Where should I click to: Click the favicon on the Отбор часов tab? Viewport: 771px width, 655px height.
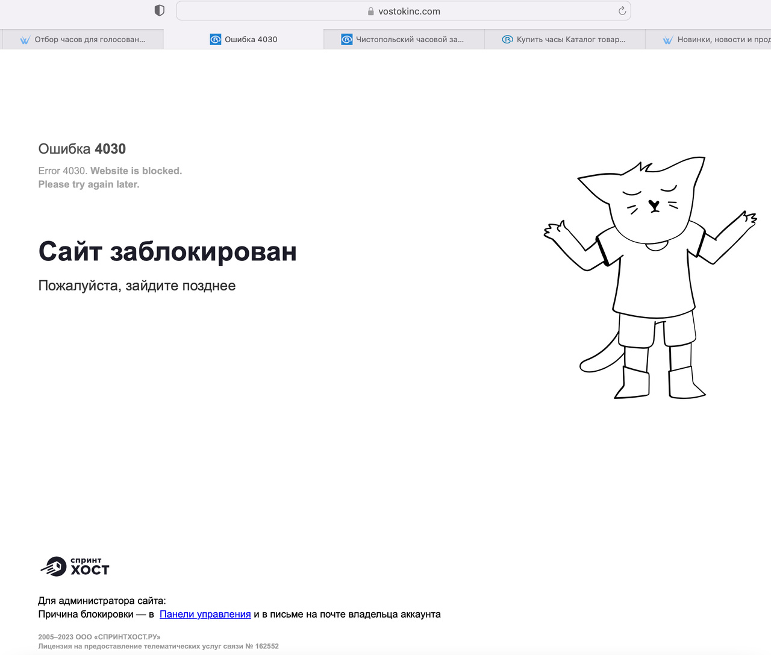click(25, 40)
